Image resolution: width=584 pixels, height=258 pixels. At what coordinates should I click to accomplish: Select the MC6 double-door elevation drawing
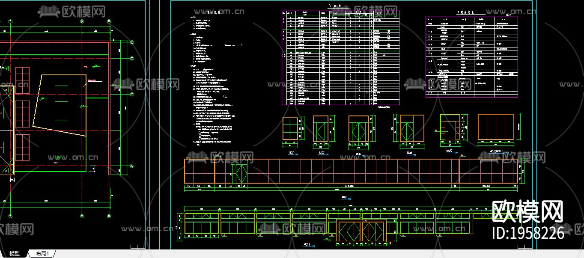(x=358, y=129)
